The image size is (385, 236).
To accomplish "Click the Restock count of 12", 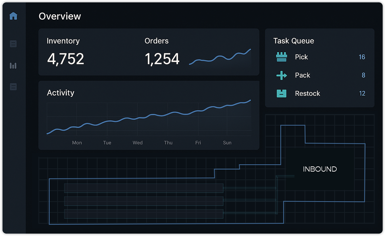I will coord(362,94).
